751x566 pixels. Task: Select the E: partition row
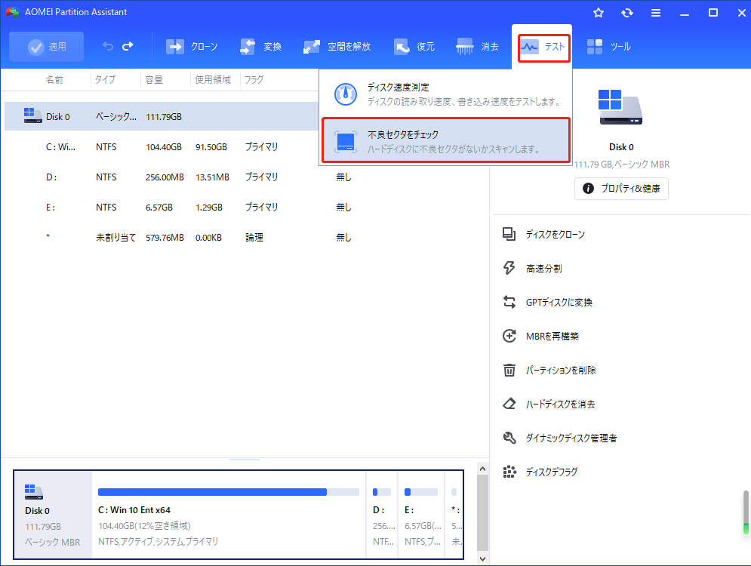(247, 208)
